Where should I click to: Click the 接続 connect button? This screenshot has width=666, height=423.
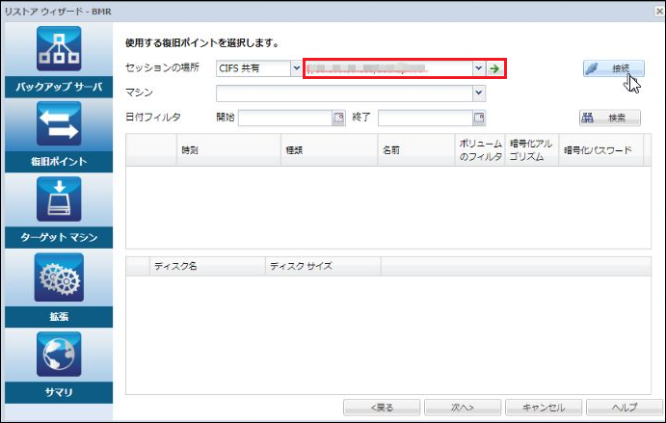613,68
